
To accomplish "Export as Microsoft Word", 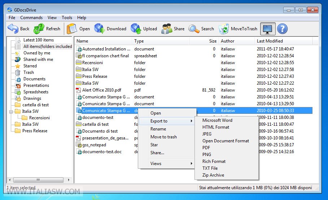I will pos(227,120).
